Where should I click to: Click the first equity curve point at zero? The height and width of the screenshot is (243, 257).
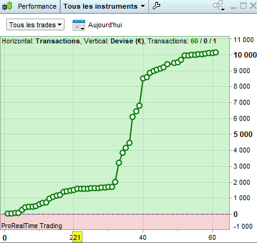[x=7, y=213]
